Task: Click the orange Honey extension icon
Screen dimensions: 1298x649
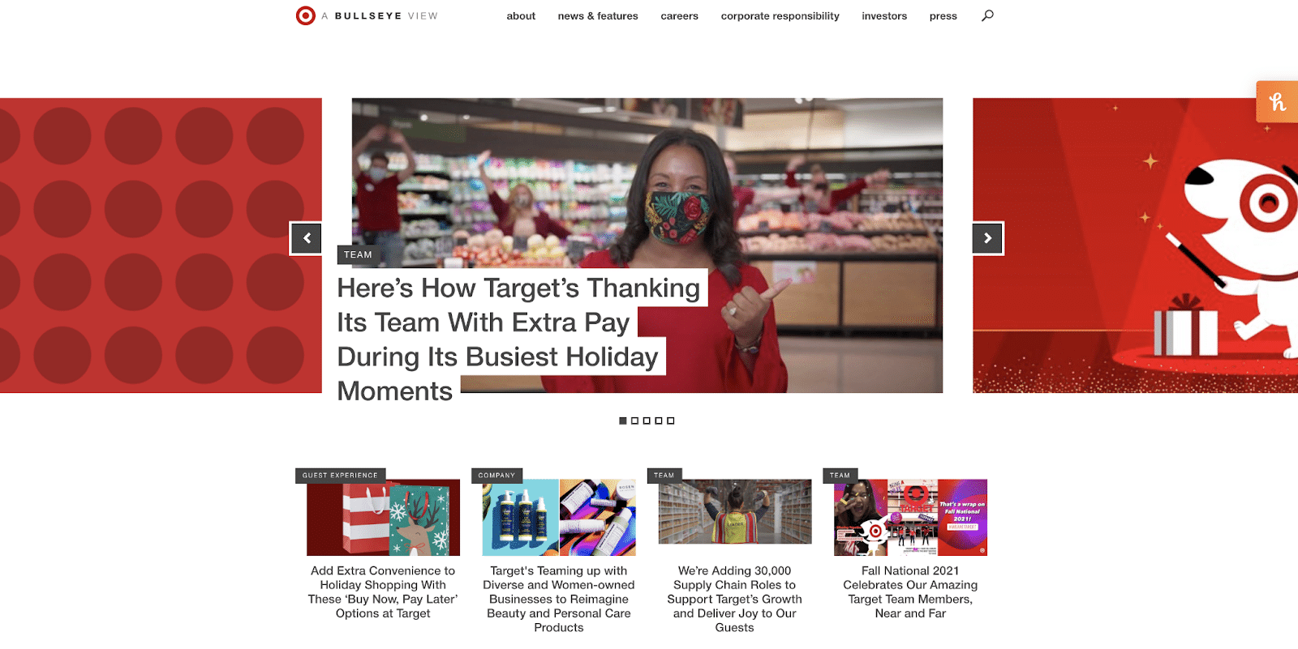Action: pos(1277,102)
